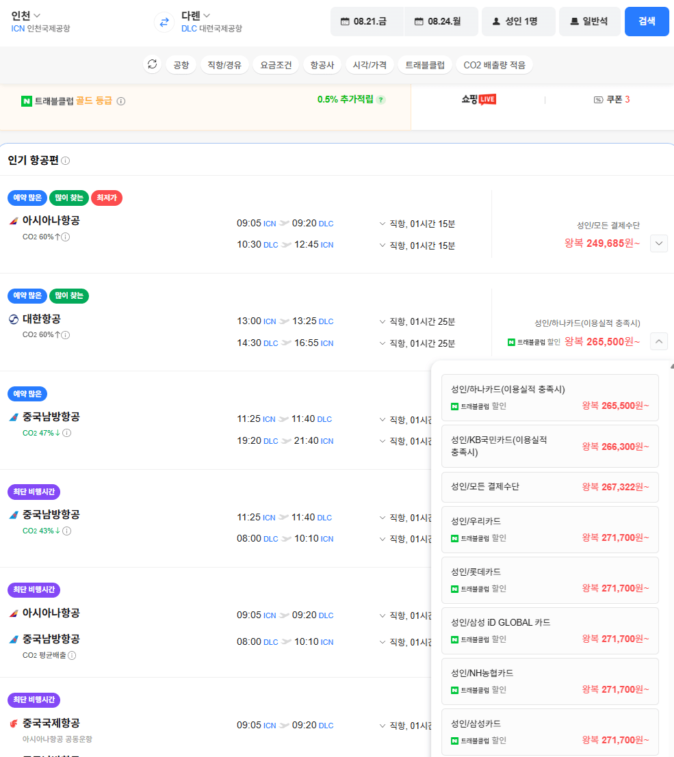Open the 공항 filter
The width and height of the screenshot is (674, 757).
[181, 65]
